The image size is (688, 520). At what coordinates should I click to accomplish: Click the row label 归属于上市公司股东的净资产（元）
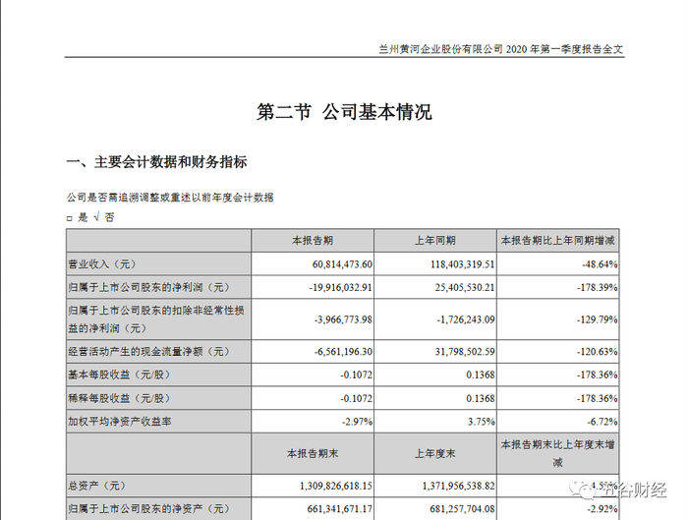149,509
